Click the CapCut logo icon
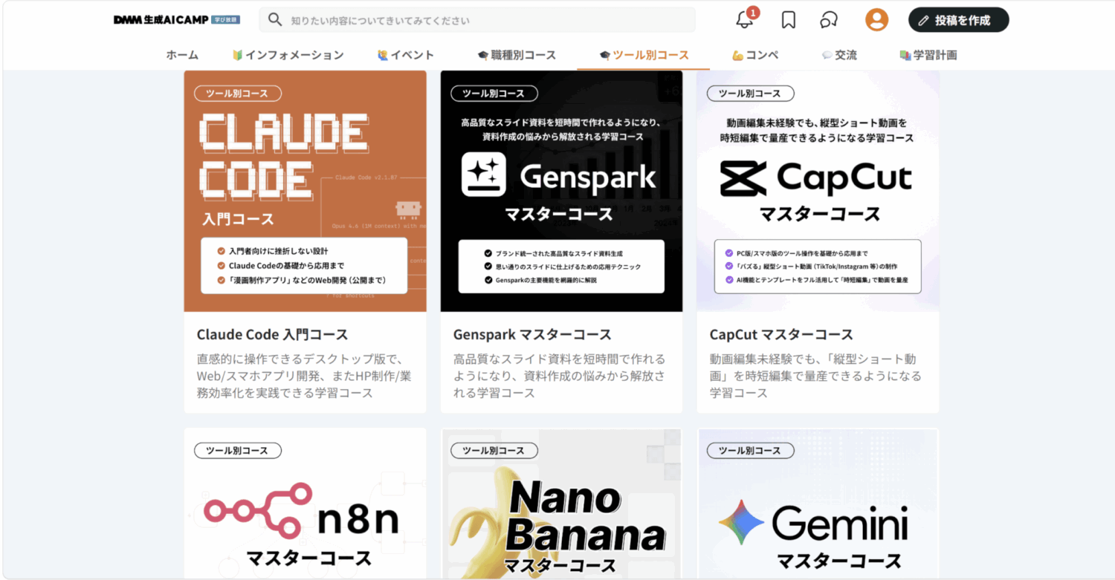The height and width of the screenshot is (580, 1115). pos(743,179)
